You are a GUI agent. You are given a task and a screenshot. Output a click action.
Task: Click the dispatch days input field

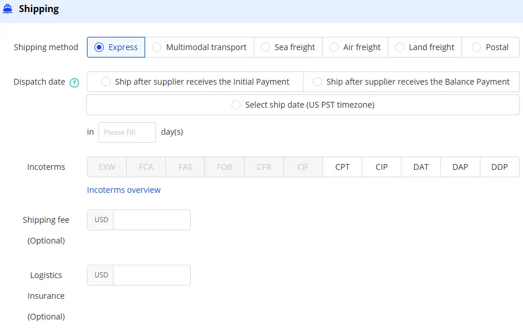pyautogui.click(x=127, y=132)
